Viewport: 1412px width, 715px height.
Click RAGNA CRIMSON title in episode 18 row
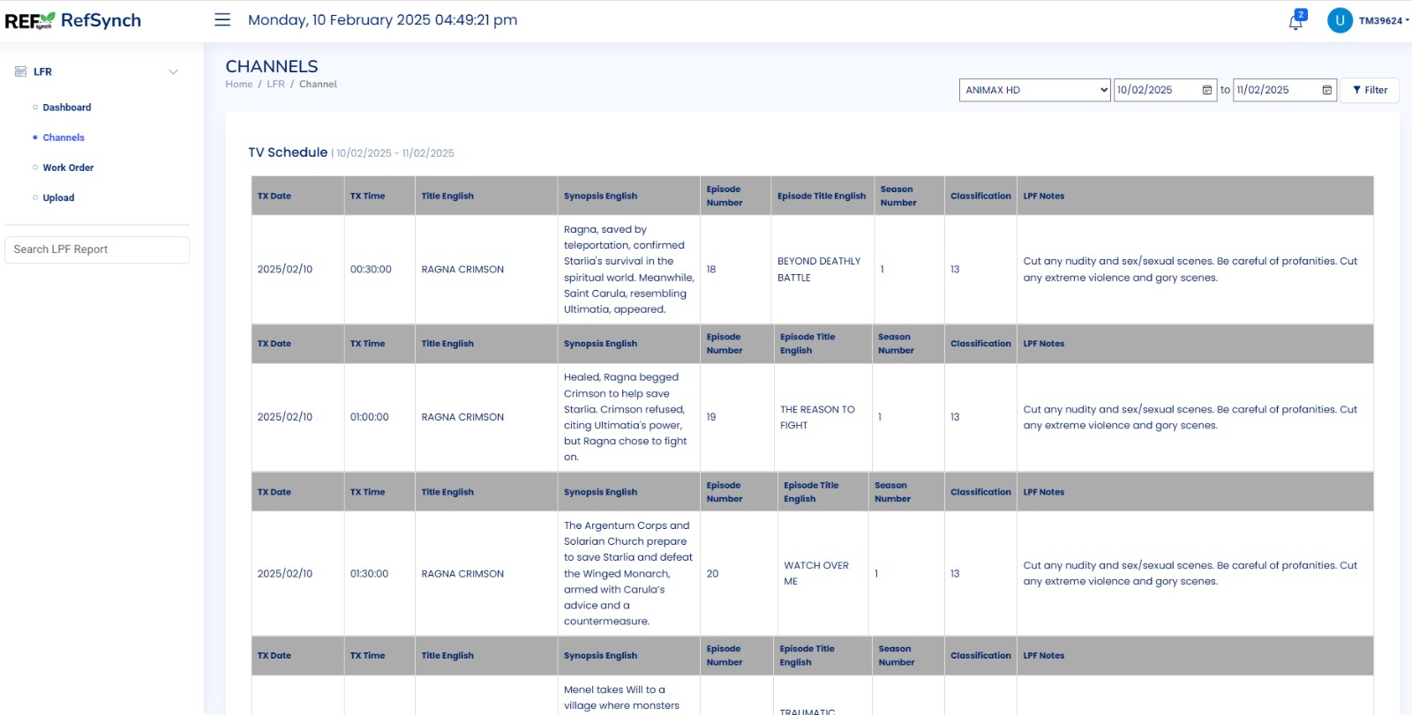coord(462,270)
